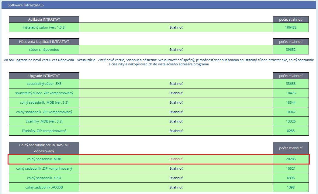Click Stiahnuť for spustiteľný súbor .ZIP komprimovaný
Image resolution: width=318 pixels, height=194 pixels.
[x=176, y=93]
